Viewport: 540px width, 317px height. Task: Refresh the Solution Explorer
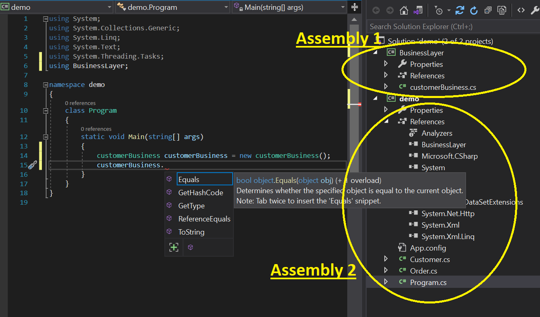[x=473, y=10]
